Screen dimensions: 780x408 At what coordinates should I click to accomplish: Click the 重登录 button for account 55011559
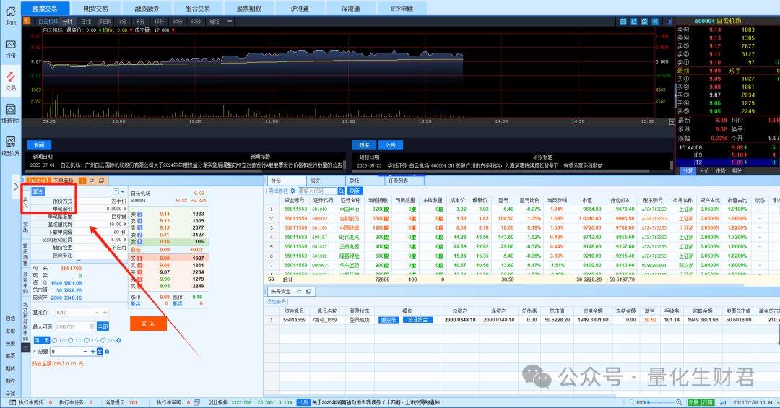389,320
